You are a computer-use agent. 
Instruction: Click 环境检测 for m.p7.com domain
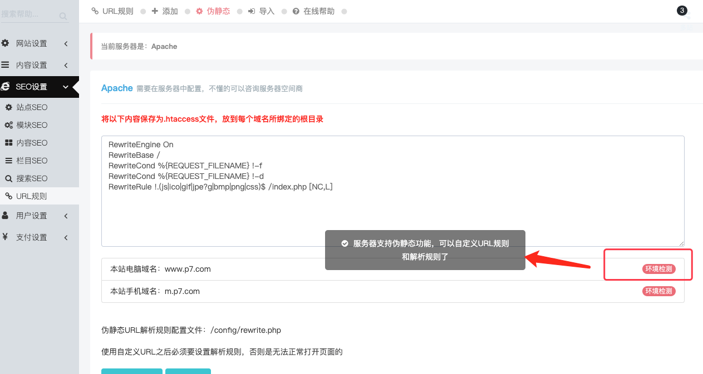coord(658,291)
